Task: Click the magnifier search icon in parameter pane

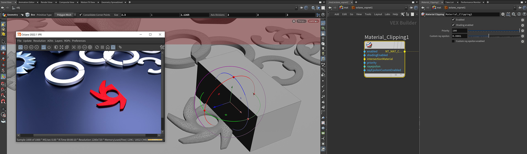Action: pyautogui.click(x=514, y=14)
